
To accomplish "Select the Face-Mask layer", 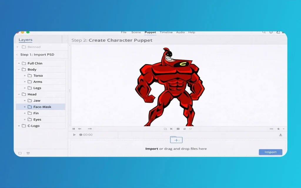I will [x=42, y=107].
